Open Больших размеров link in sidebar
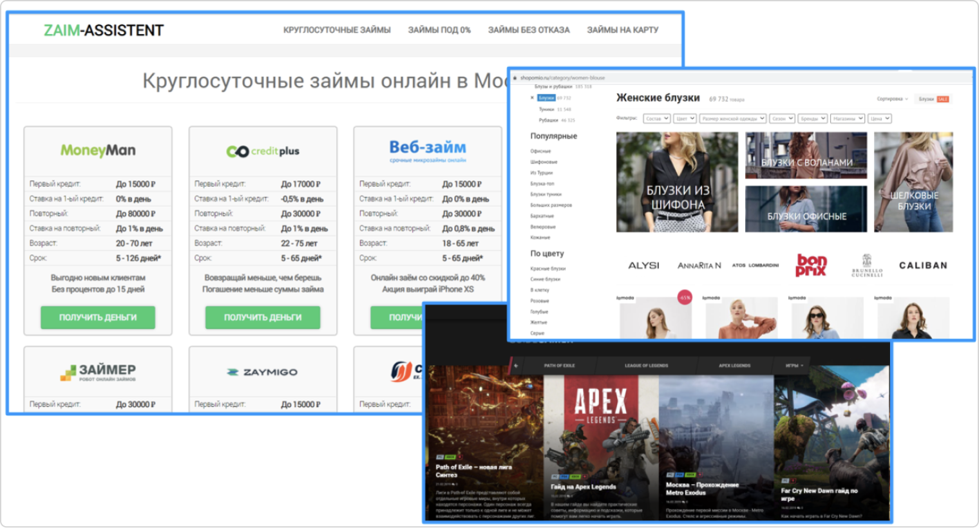 click(x=551, y=205)
